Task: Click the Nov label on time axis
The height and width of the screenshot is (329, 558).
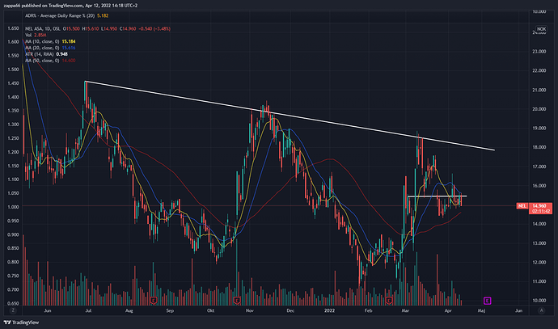Action: 250,310
